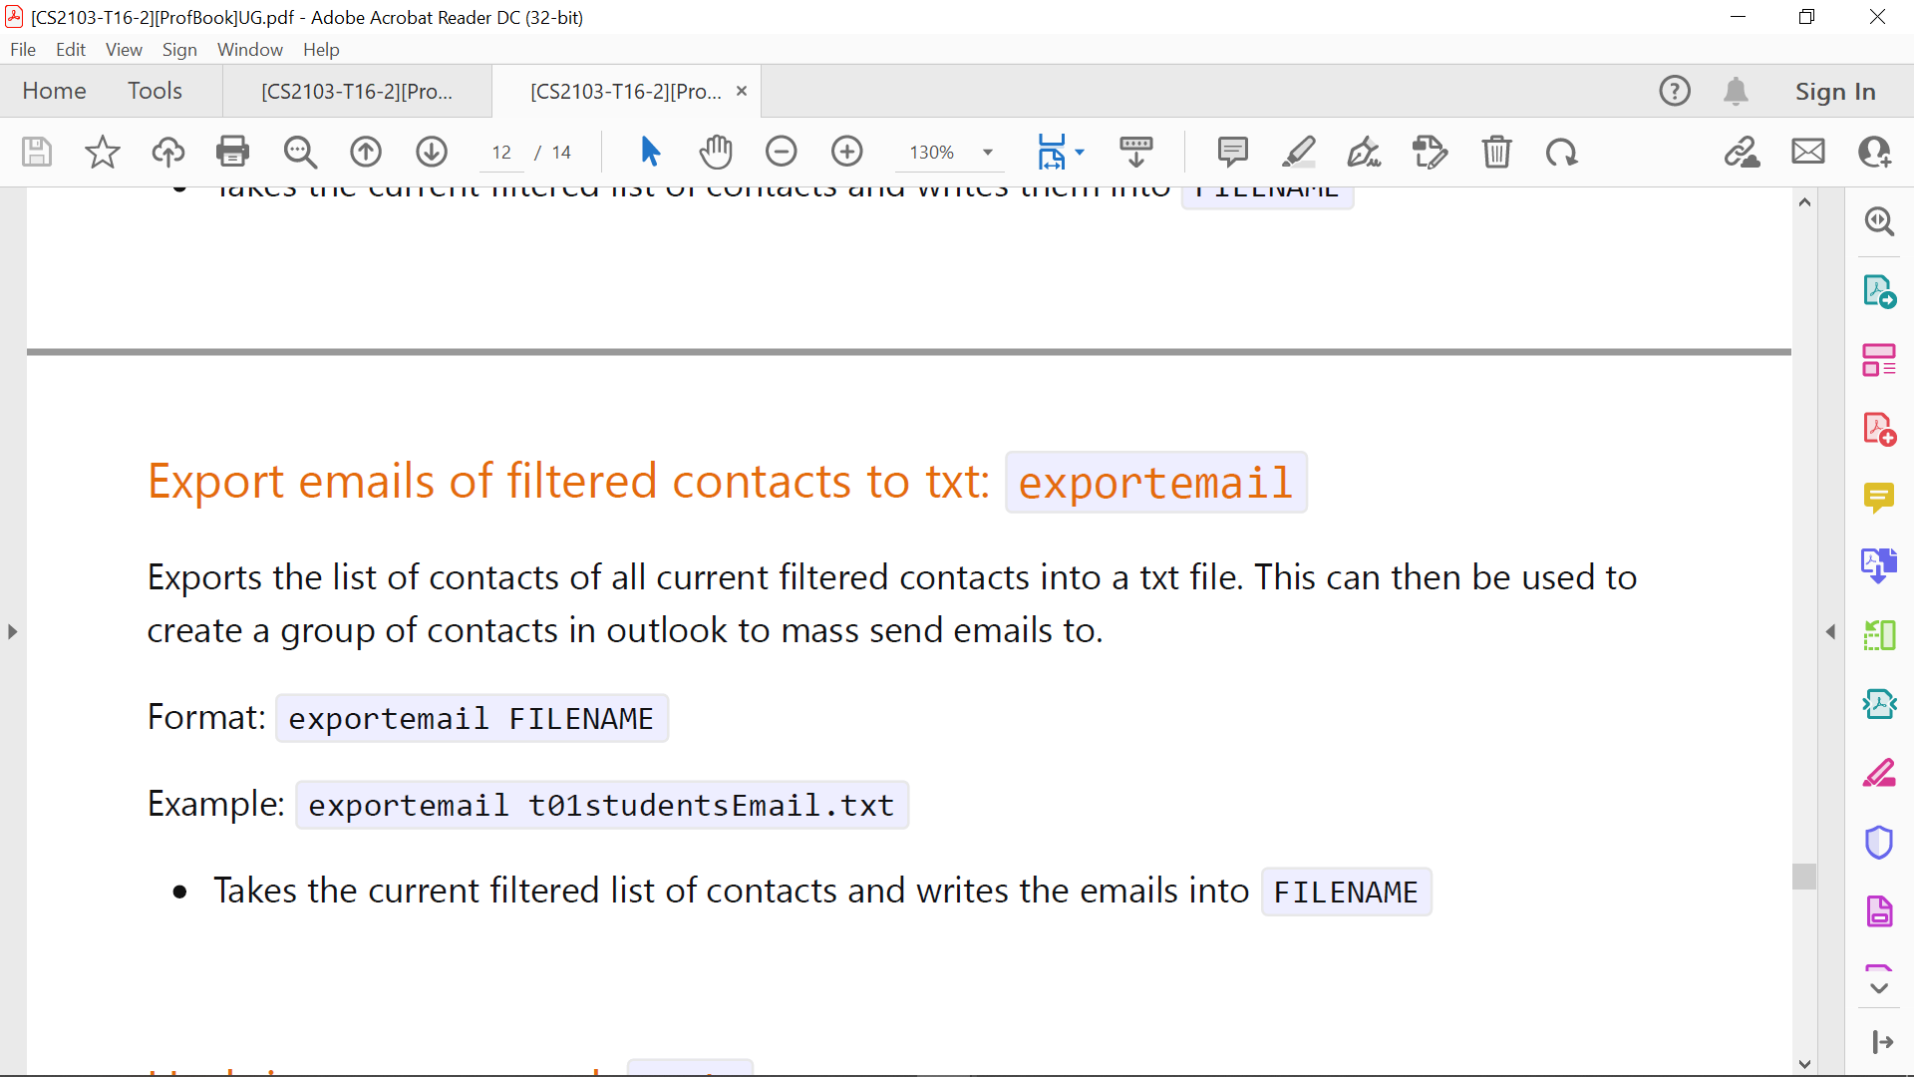Viewport: 1914px width, 1077px height.
Task: Open the Find text magnifier
Action: [299, 152]
